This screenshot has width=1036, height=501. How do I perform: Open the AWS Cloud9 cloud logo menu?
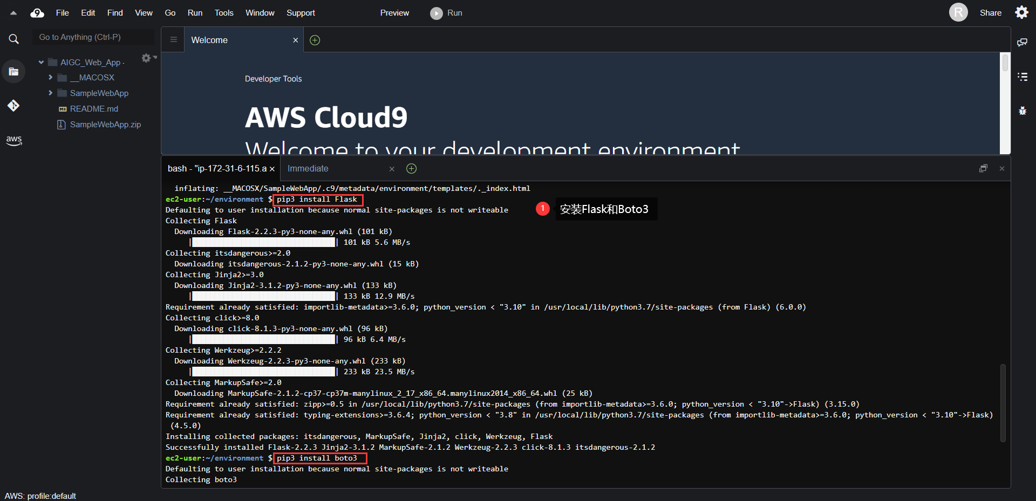[37, 13]
